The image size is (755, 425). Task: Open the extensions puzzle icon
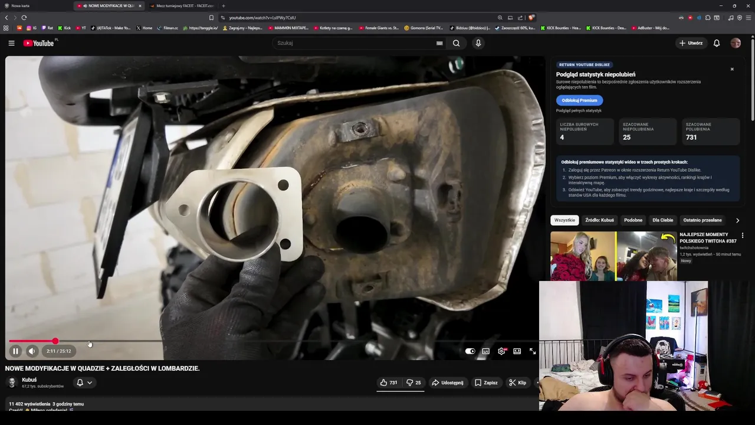tap(708, 18)
